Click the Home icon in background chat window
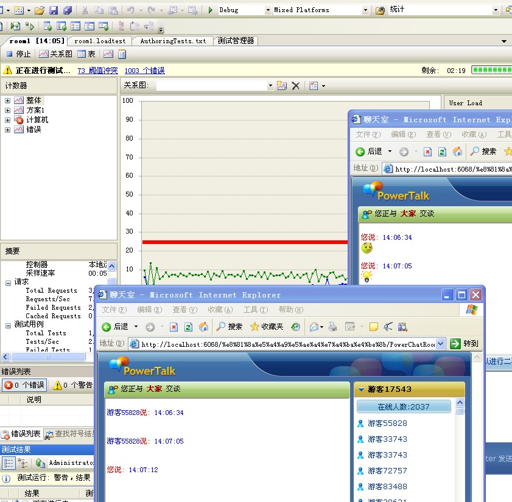The height and width of the screenshot is (502, 512). point(457,152)
